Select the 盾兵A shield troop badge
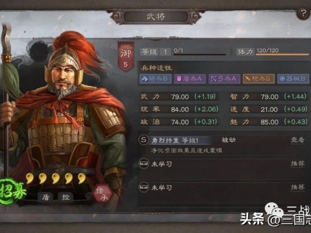311x233 pixels. 190,79
